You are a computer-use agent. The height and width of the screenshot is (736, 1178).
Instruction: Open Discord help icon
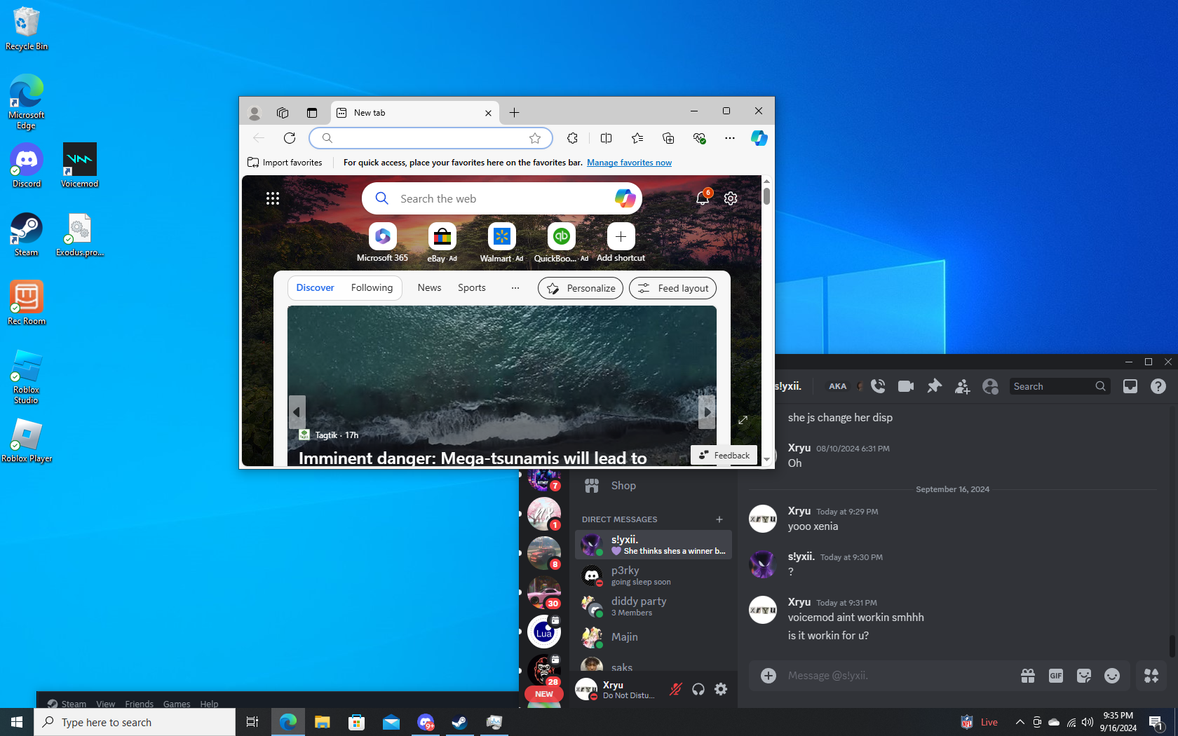click(x=1158, y=386)
